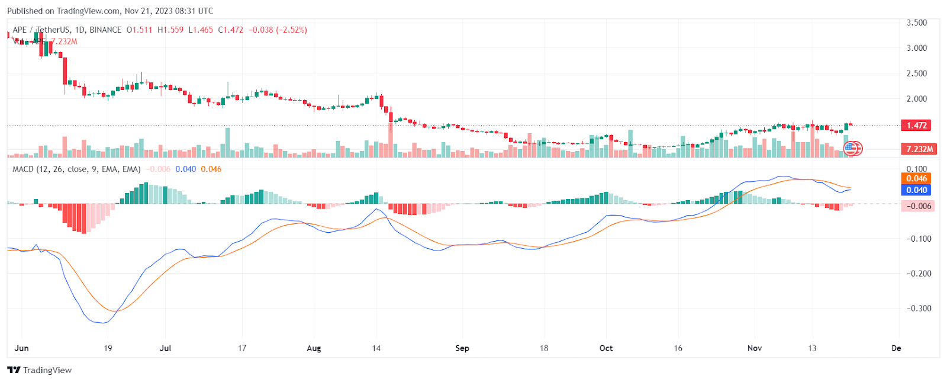Click the 3.500 price axis label
This screenshot has width=947, height=382.
(x=917, y=23)
